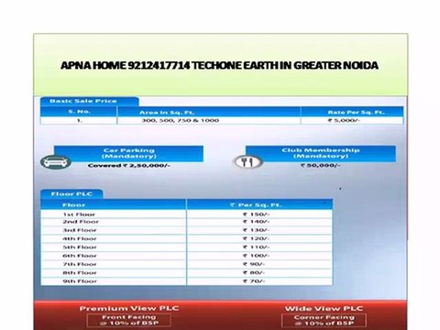Click the serial number cell 1.
440x330 pixels.
click(x=79, y=120)
